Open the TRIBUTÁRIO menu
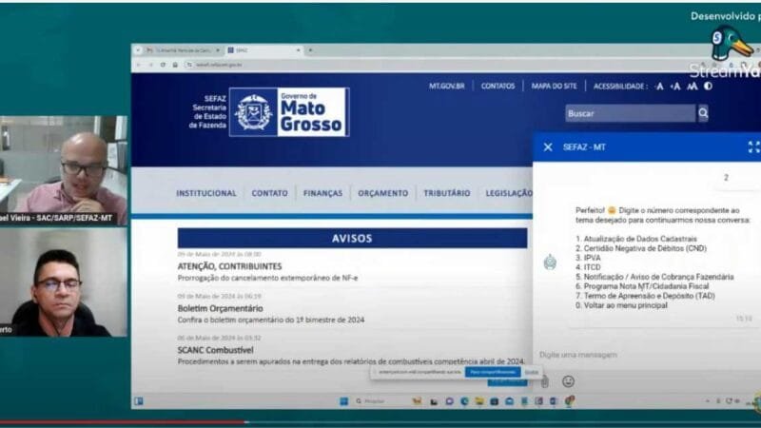 447,193
